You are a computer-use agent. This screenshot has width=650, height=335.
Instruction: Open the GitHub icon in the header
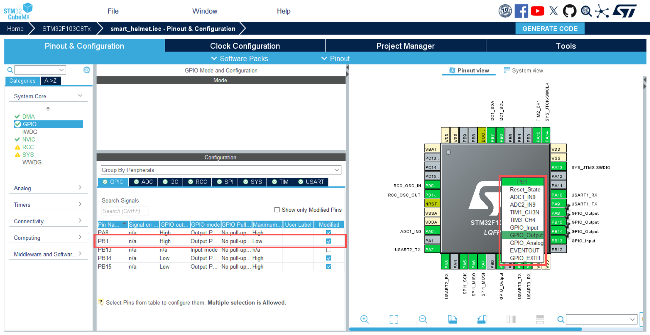[569, 11]
